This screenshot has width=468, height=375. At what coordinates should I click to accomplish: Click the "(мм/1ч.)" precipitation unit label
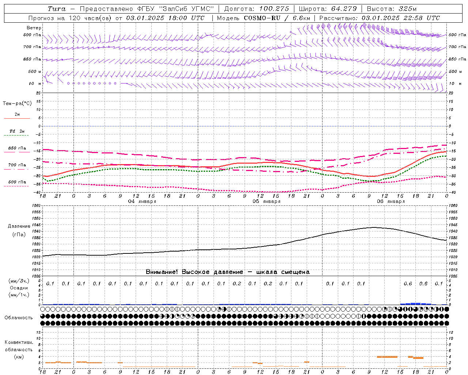click(19, 295)
